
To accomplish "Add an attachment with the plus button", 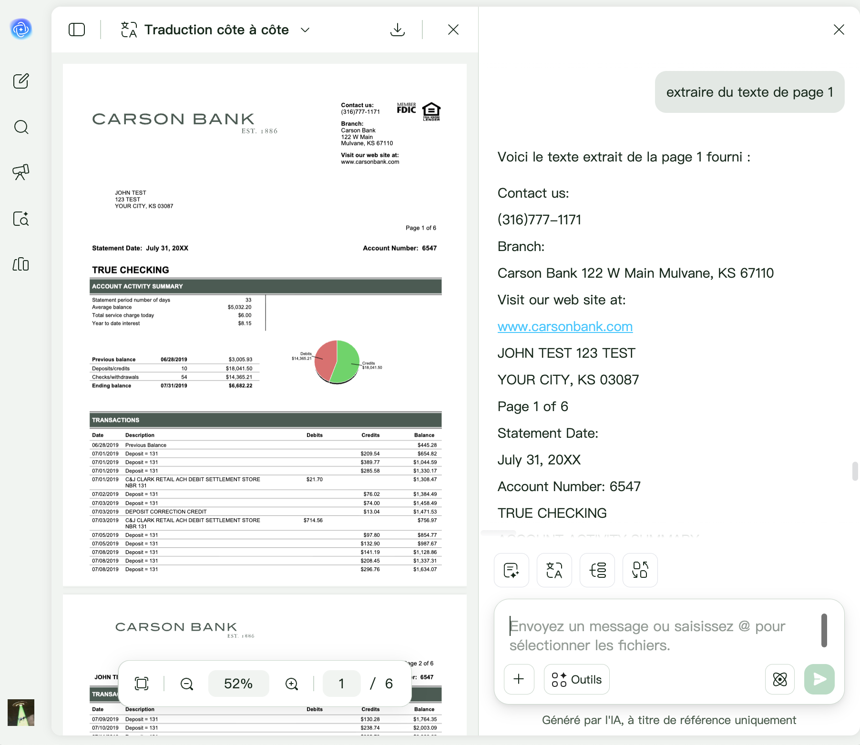I will (519, 679).
